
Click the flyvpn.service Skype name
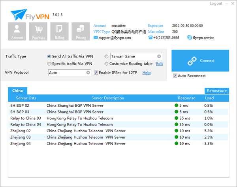203,38
